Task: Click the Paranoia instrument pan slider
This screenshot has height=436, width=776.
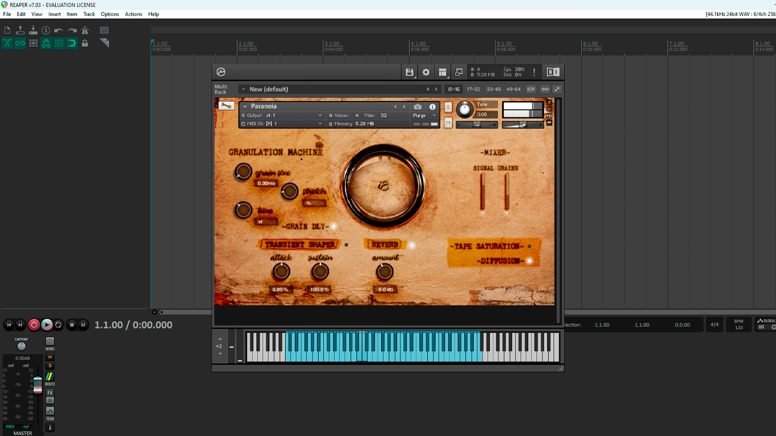Action: coord(477,124)
